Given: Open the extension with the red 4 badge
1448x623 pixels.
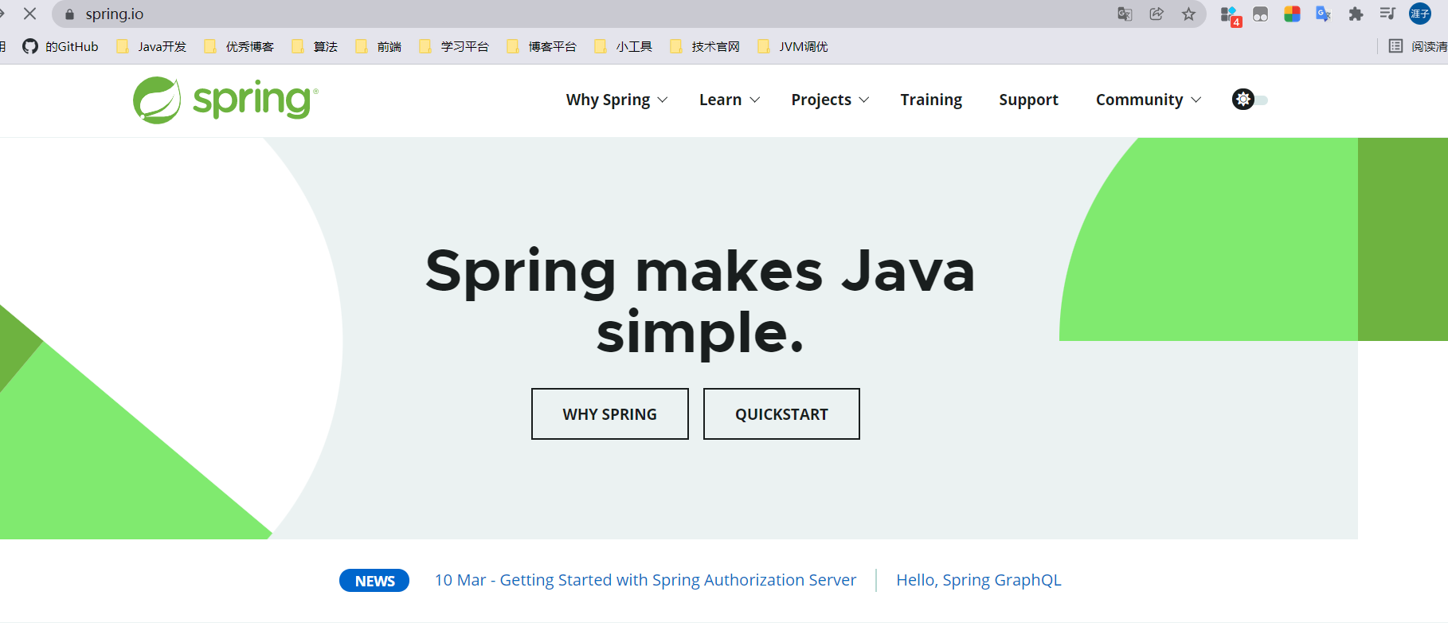Looking at the screenshot, I should (1230, 15).
